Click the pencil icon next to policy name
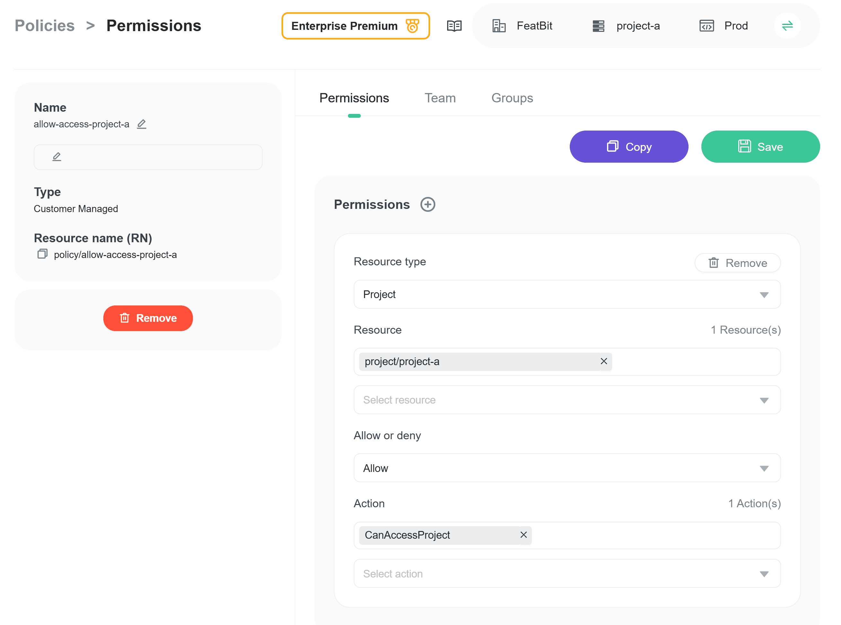The image size is (841, 625). point(142,124)
